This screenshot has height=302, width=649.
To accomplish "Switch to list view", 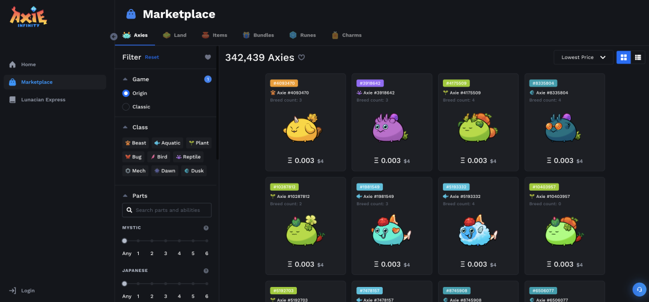I will tap(638, 57).
